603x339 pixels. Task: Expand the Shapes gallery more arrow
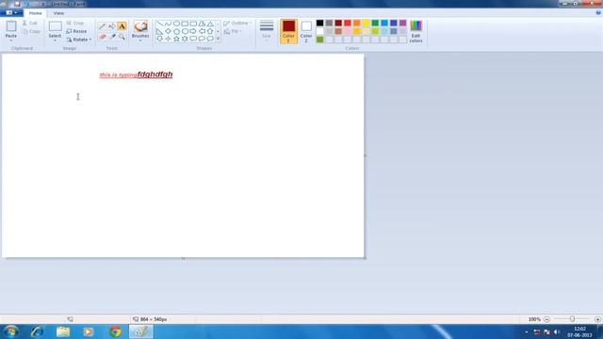click(x=218, y=39)
